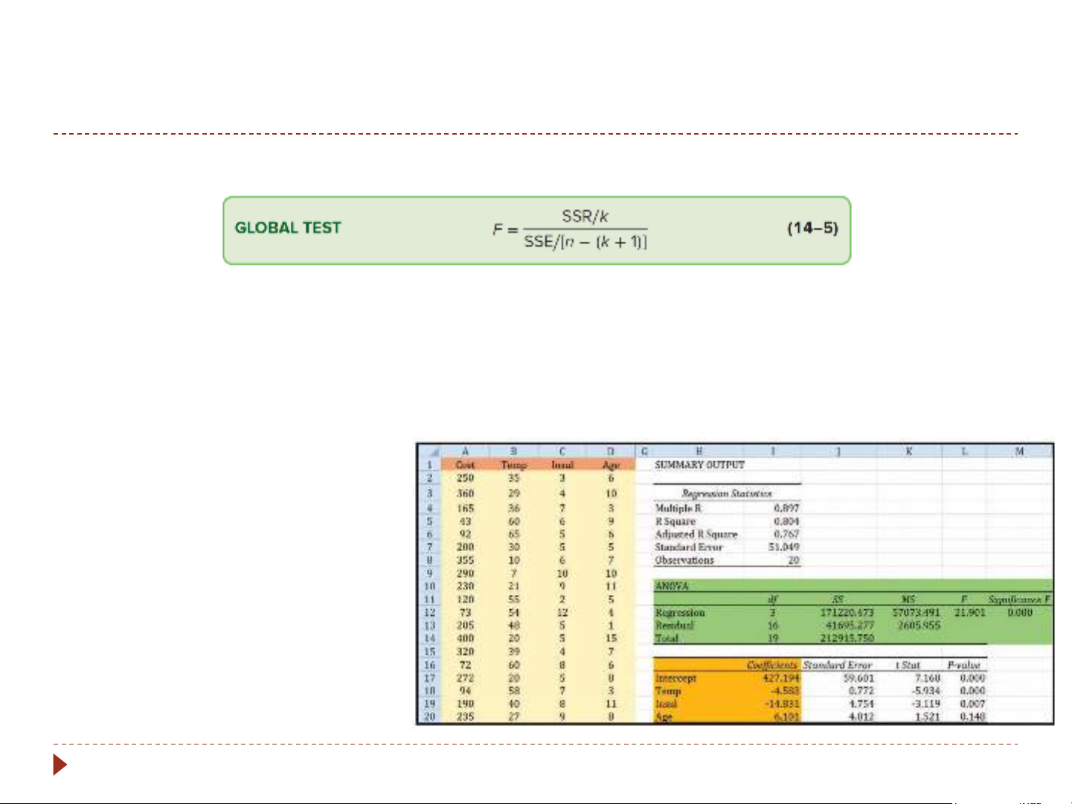Select the F value 21.901 cell
Image resolution: width=1072 pixels, height=804 pixels.
click(969, 613)
